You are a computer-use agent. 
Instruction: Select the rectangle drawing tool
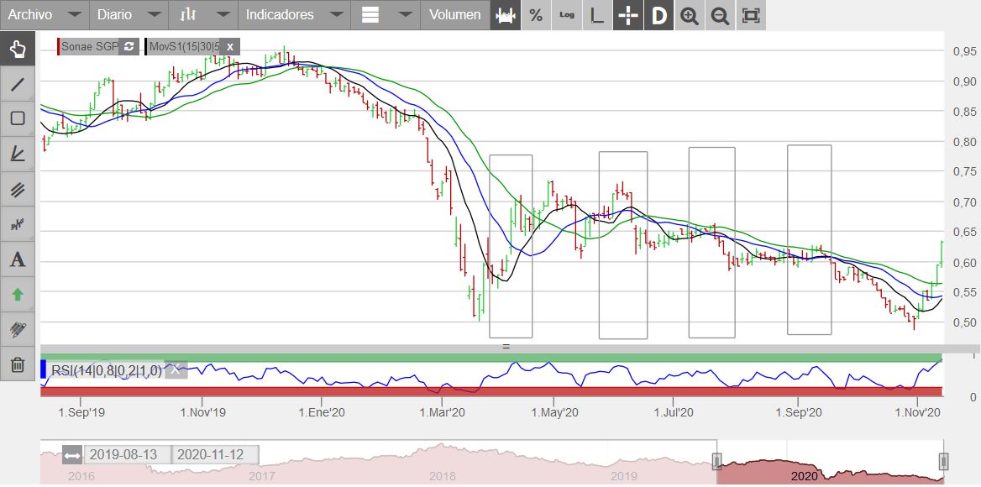[x=18, y=118]
